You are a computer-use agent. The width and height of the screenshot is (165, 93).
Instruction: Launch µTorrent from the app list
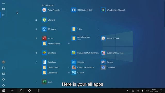tap(48, 20)
